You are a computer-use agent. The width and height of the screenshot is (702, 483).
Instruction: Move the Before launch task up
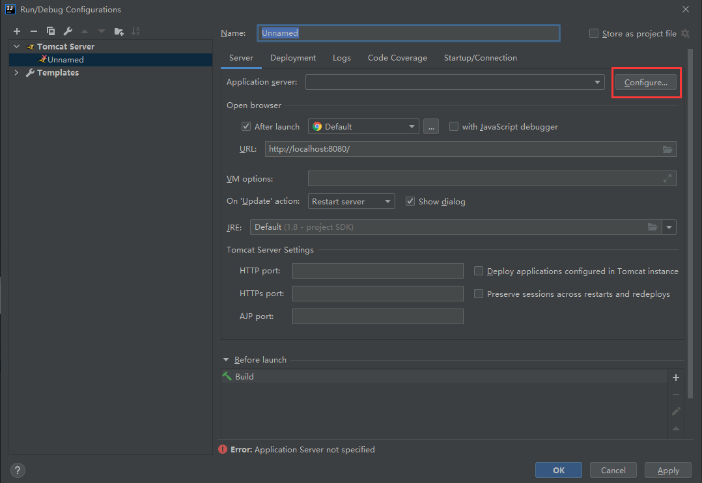pos(675,428)
